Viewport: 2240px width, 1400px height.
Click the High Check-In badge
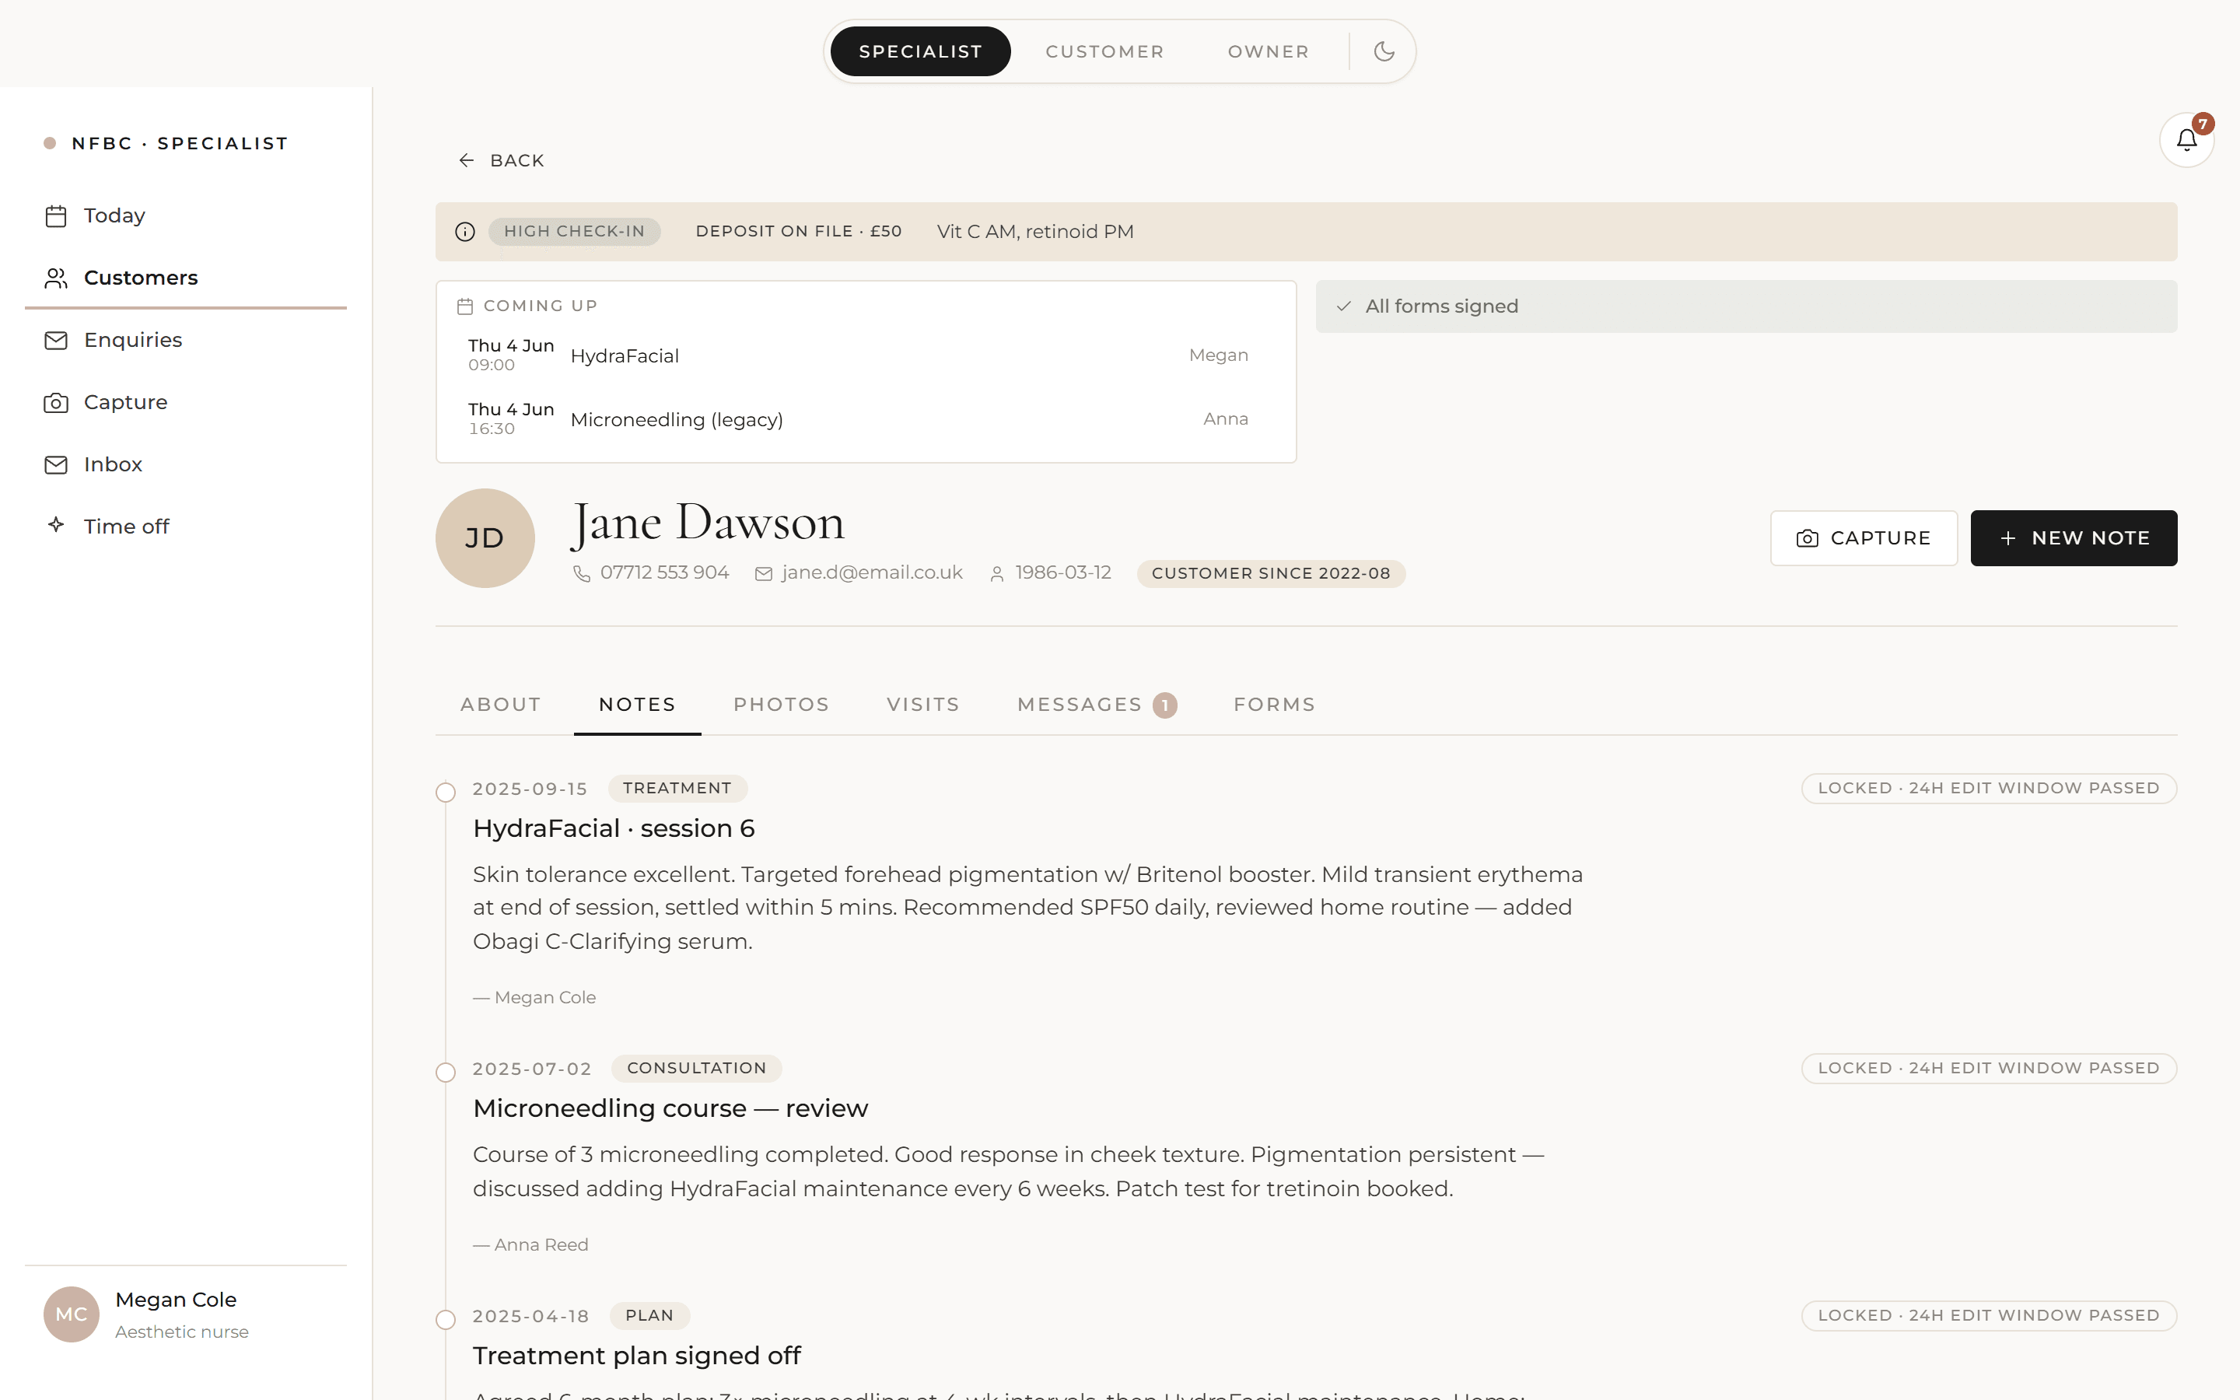(574, 232)
